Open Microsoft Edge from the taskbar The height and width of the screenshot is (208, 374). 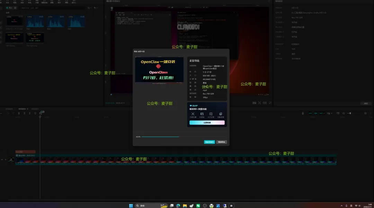pyautogui.click(x=178, y=206)
